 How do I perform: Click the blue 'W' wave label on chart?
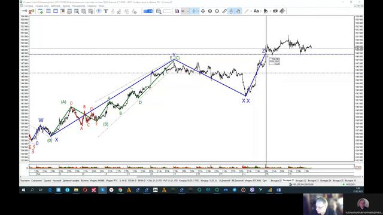pyautogui.click(x=41, y=120)
